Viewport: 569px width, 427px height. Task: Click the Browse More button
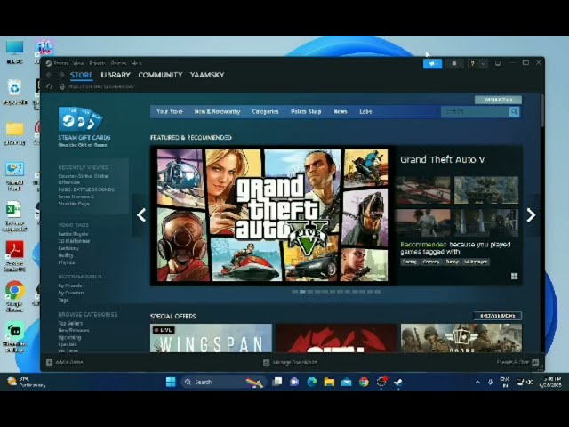498,316
